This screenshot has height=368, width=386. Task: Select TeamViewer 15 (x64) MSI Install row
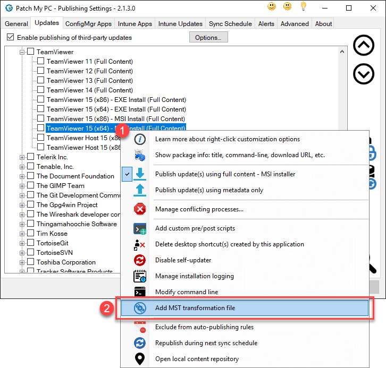[x=116, y=128]
